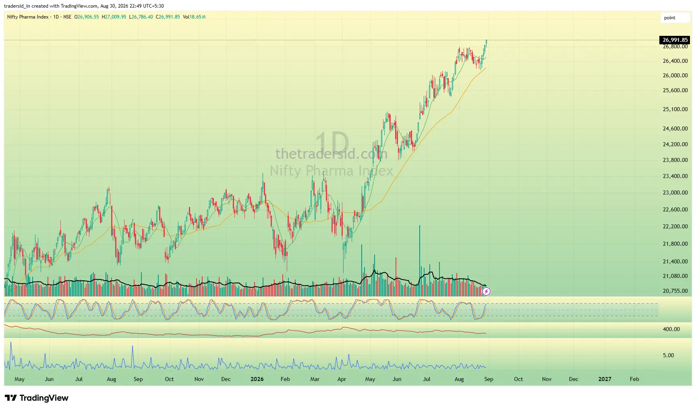Viewport: 696px width, 410px height.
Task: Click the 21,400.00 price axis label
Action: 675,261
